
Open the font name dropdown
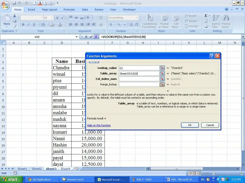[42, 18]
